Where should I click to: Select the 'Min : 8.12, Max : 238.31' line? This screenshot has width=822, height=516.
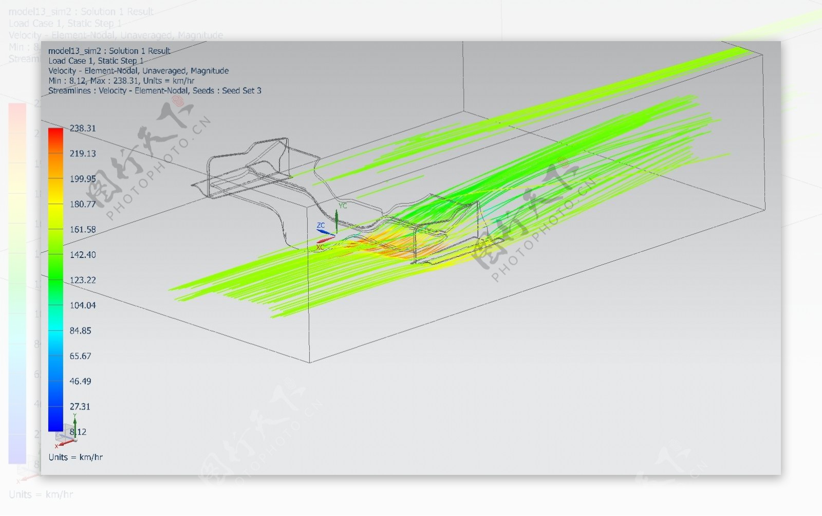(121, 81)
